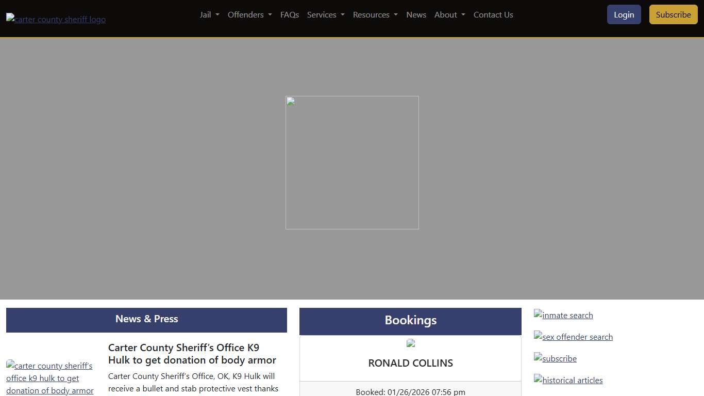The height and width of the screenshot is (396, 704).
Task: Click the Carter County Sheriff logo
Action: coord(56,19)
